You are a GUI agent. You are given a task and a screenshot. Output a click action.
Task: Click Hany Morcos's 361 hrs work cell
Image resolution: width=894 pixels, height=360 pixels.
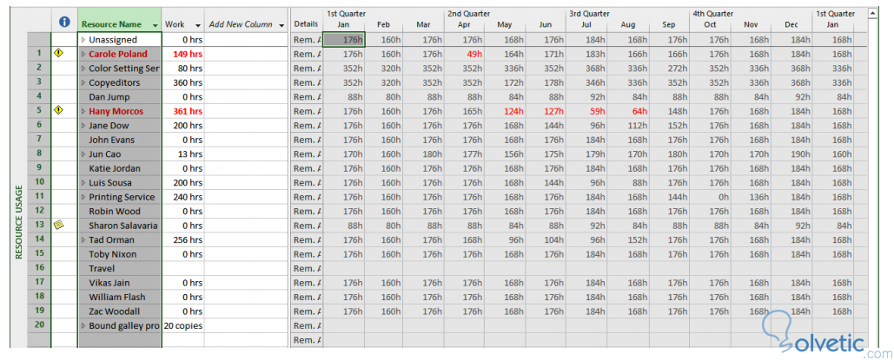[x=183, y=111]
